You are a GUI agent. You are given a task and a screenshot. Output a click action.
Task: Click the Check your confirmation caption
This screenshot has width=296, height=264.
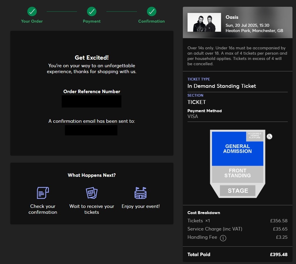coord(43,209)
